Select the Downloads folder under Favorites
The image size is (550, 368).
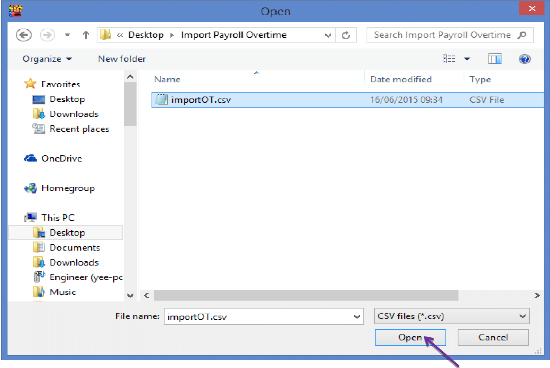pos(74,113)
